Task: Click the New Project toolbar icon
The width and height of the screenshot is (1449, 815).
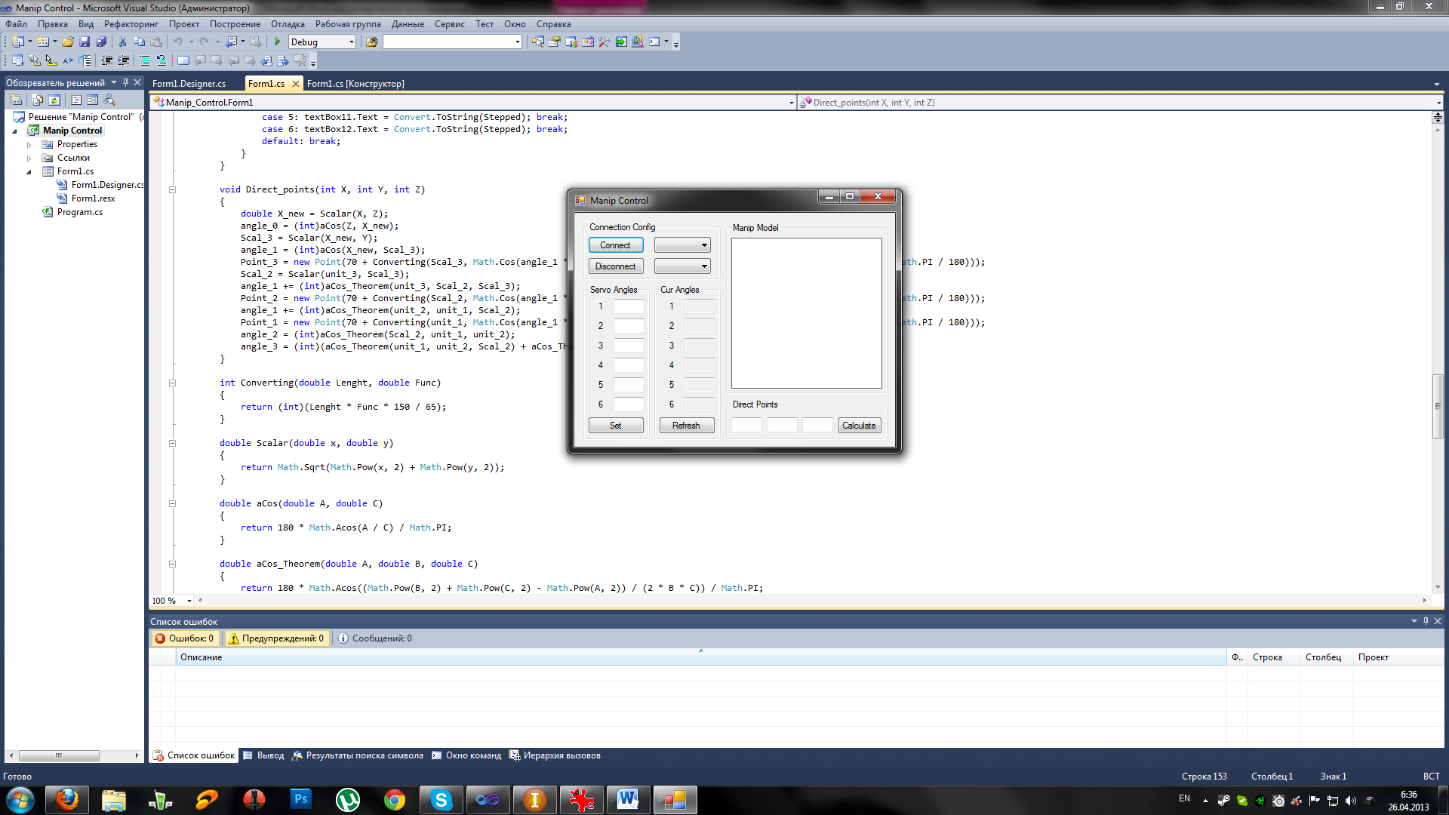Action: click(17, 42)
